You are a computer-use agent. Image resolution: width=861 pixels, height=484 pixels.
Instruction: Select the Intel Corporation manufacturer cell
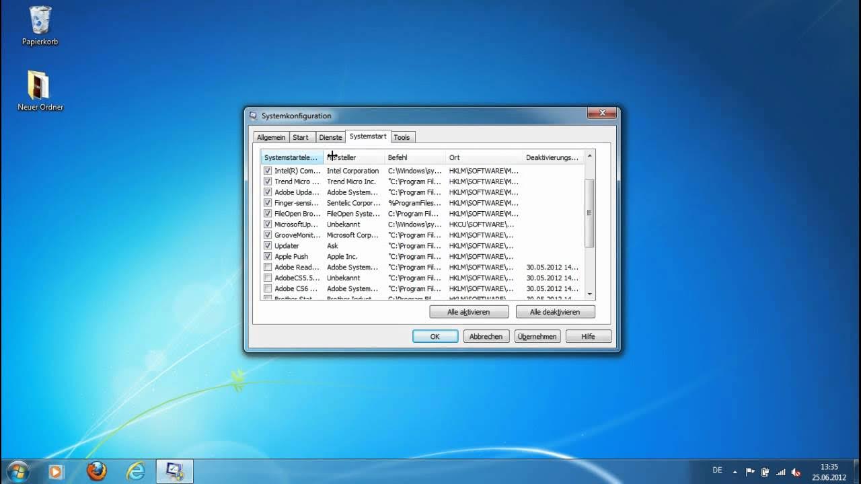(x=352, y=171)
